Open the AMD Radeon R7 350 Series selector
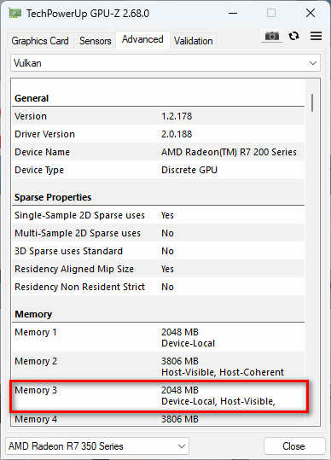 tap(97, 446)
